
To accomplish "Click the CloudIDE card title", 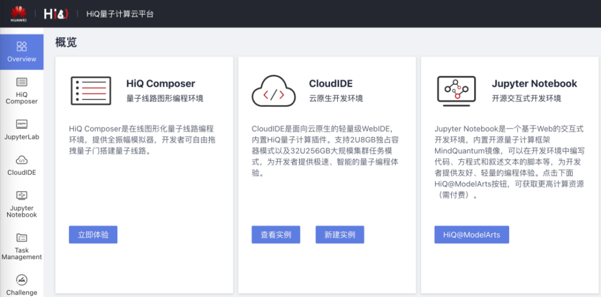I will 331,84.
